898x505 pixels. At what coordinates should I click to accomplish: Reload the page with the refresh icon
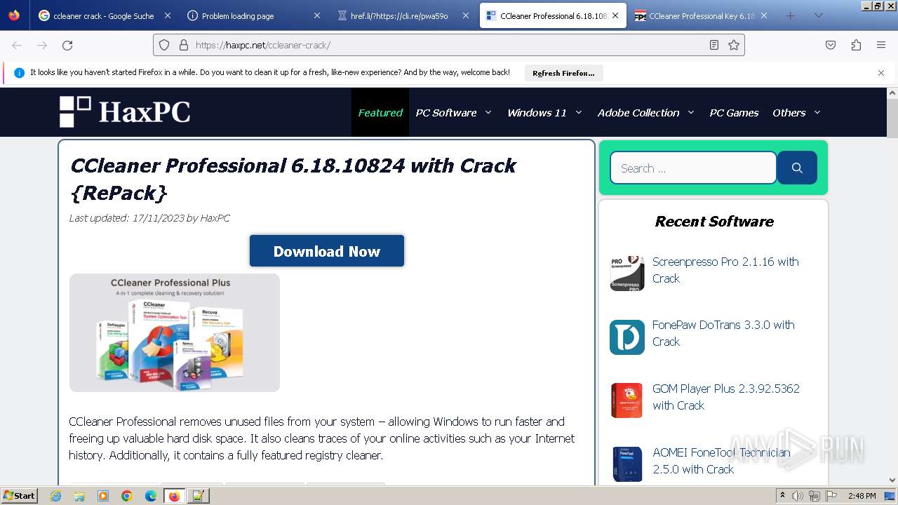67,45
